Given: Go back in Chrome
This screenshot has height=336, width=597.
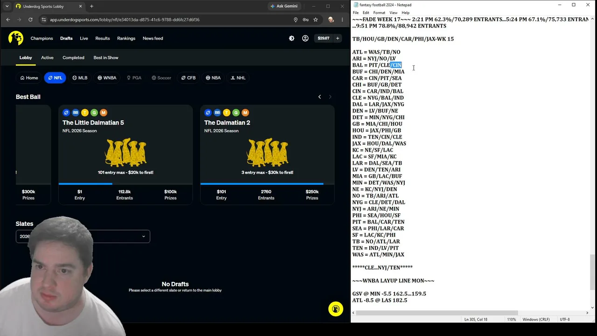Looking at the screenshot, I should [8, 20].
